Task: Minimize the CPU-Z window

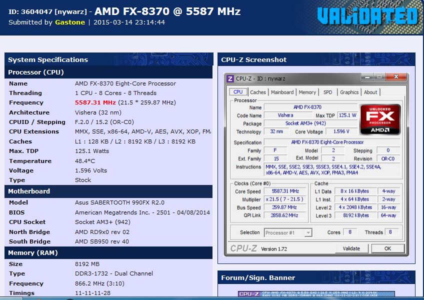Action: (x=367, y=77)
